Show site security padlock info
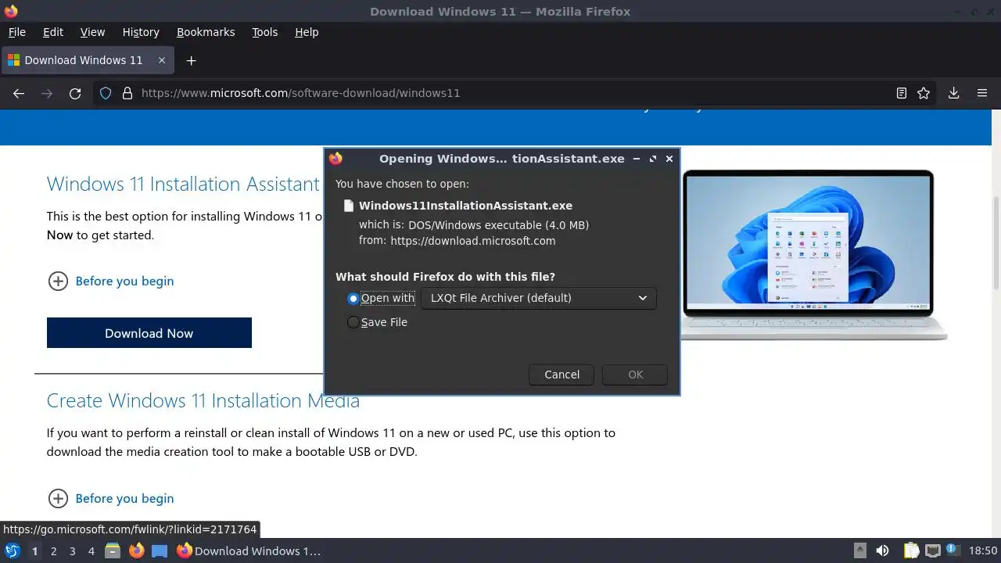This screenshot has width=1001, height=563. click(127, 93)
